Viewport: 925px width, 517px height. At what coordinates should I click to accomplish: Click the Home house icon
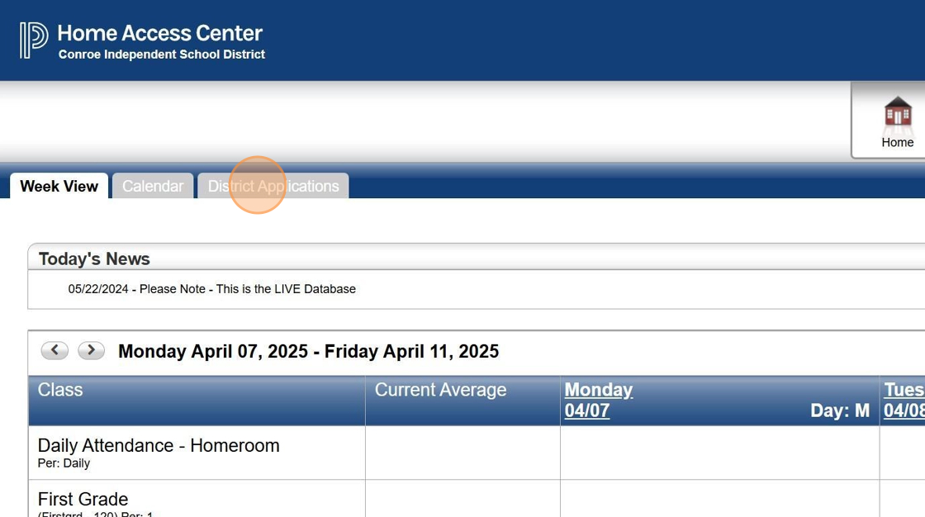pos(897,114)
